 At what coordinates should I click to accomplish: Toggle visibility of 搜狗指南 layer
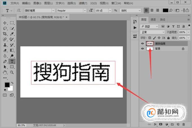tap(142, 43)
